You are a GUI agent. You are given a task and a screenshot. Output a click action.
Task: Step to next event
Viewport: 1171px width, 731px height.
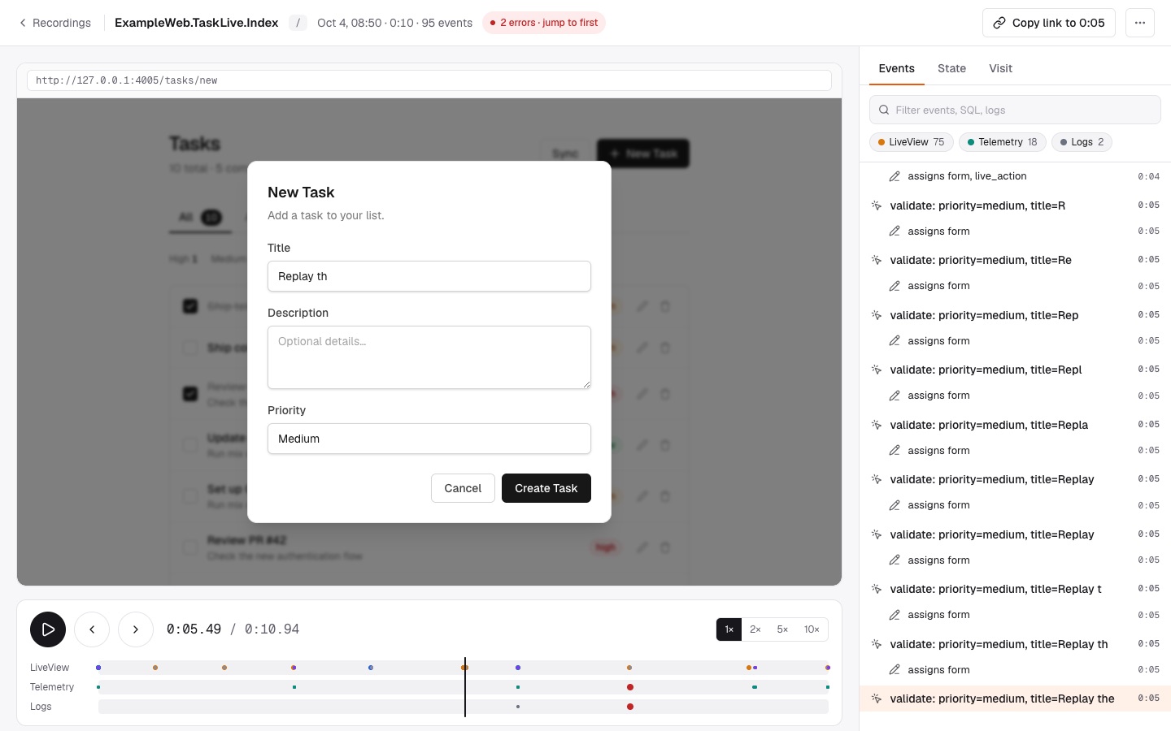[136, 629]
